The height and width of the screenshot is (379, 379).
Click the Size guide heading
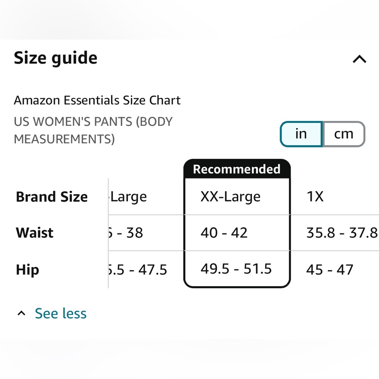point(56,58)
